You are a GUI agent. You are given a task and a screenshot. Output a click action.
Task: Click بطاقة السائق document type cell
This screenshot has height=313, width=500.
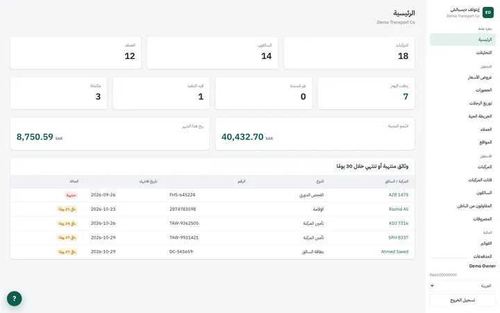(x=312, y=251)
